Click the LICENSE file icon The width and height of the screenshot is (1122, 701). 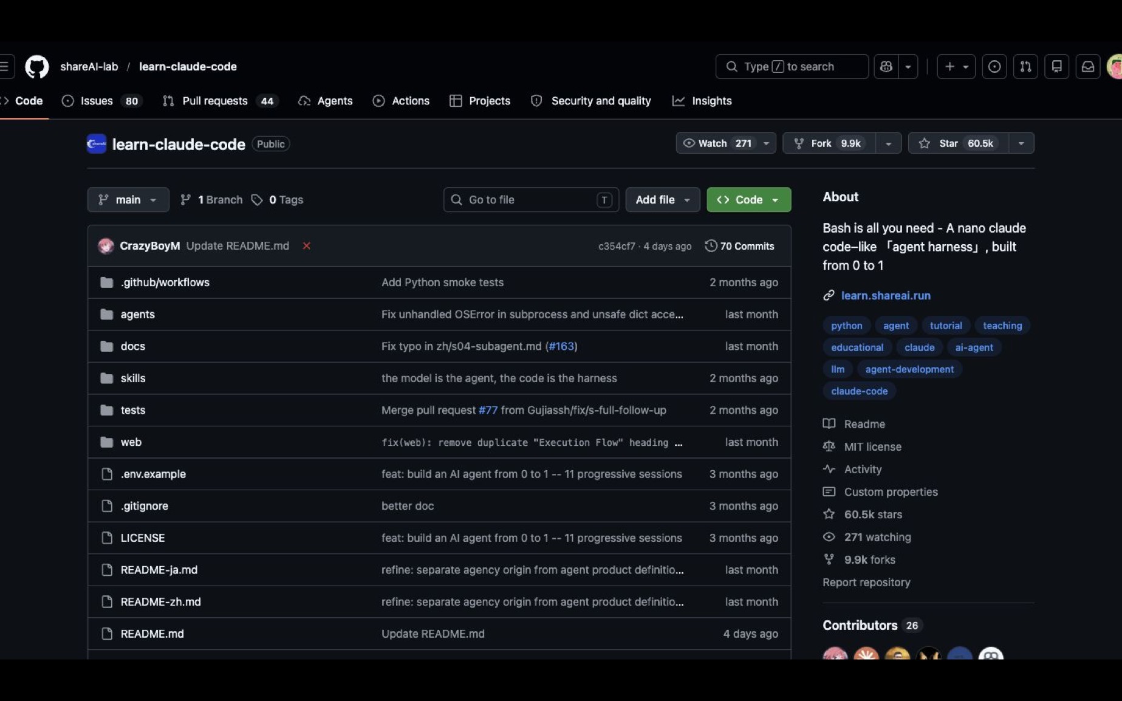point(107,538)
